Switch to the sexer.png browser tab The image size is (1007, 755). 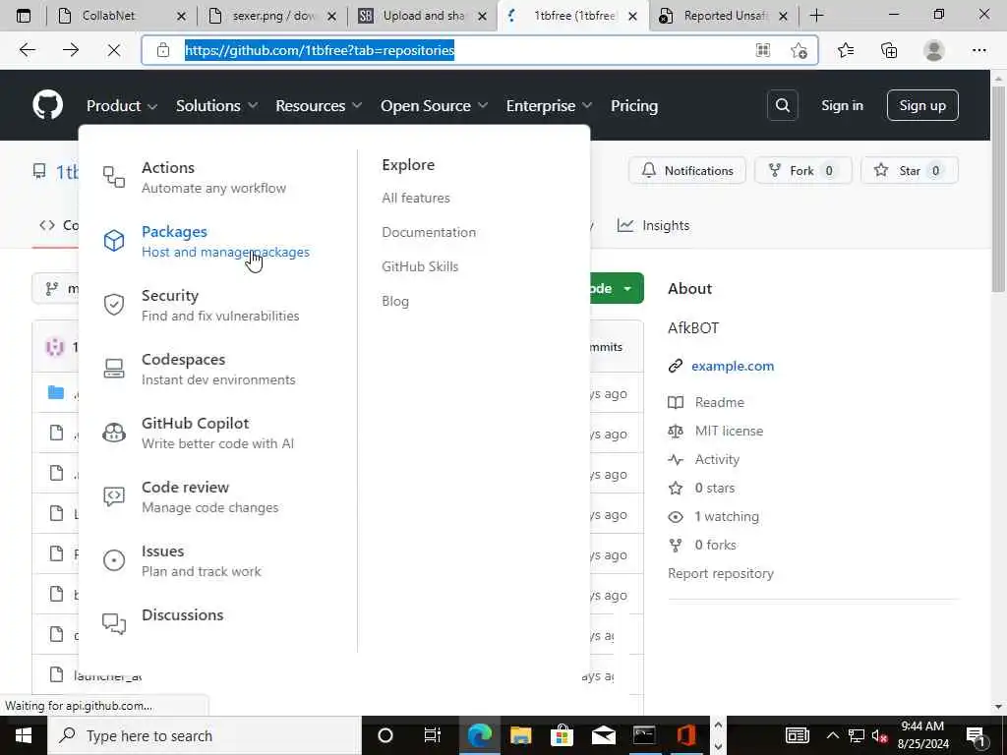[273, 16]
